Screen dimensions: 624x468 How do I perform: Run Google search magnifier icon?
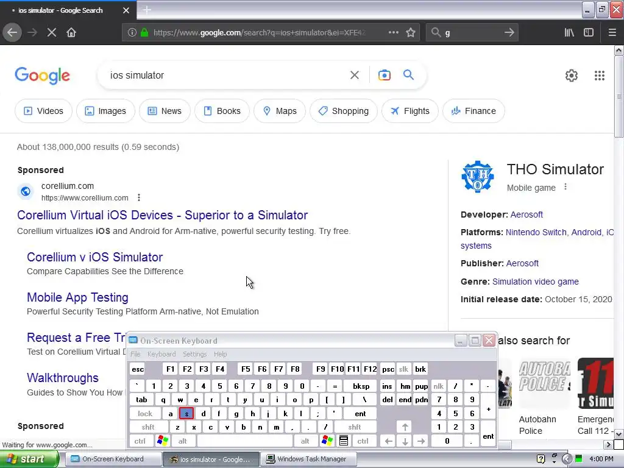(x=408, y=75)
